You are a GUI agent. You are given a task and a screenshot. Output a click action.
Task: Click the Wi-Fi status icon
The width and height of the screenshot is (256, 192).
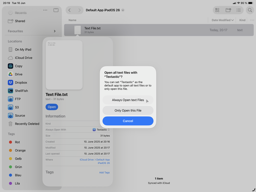(x=238, y=3)
